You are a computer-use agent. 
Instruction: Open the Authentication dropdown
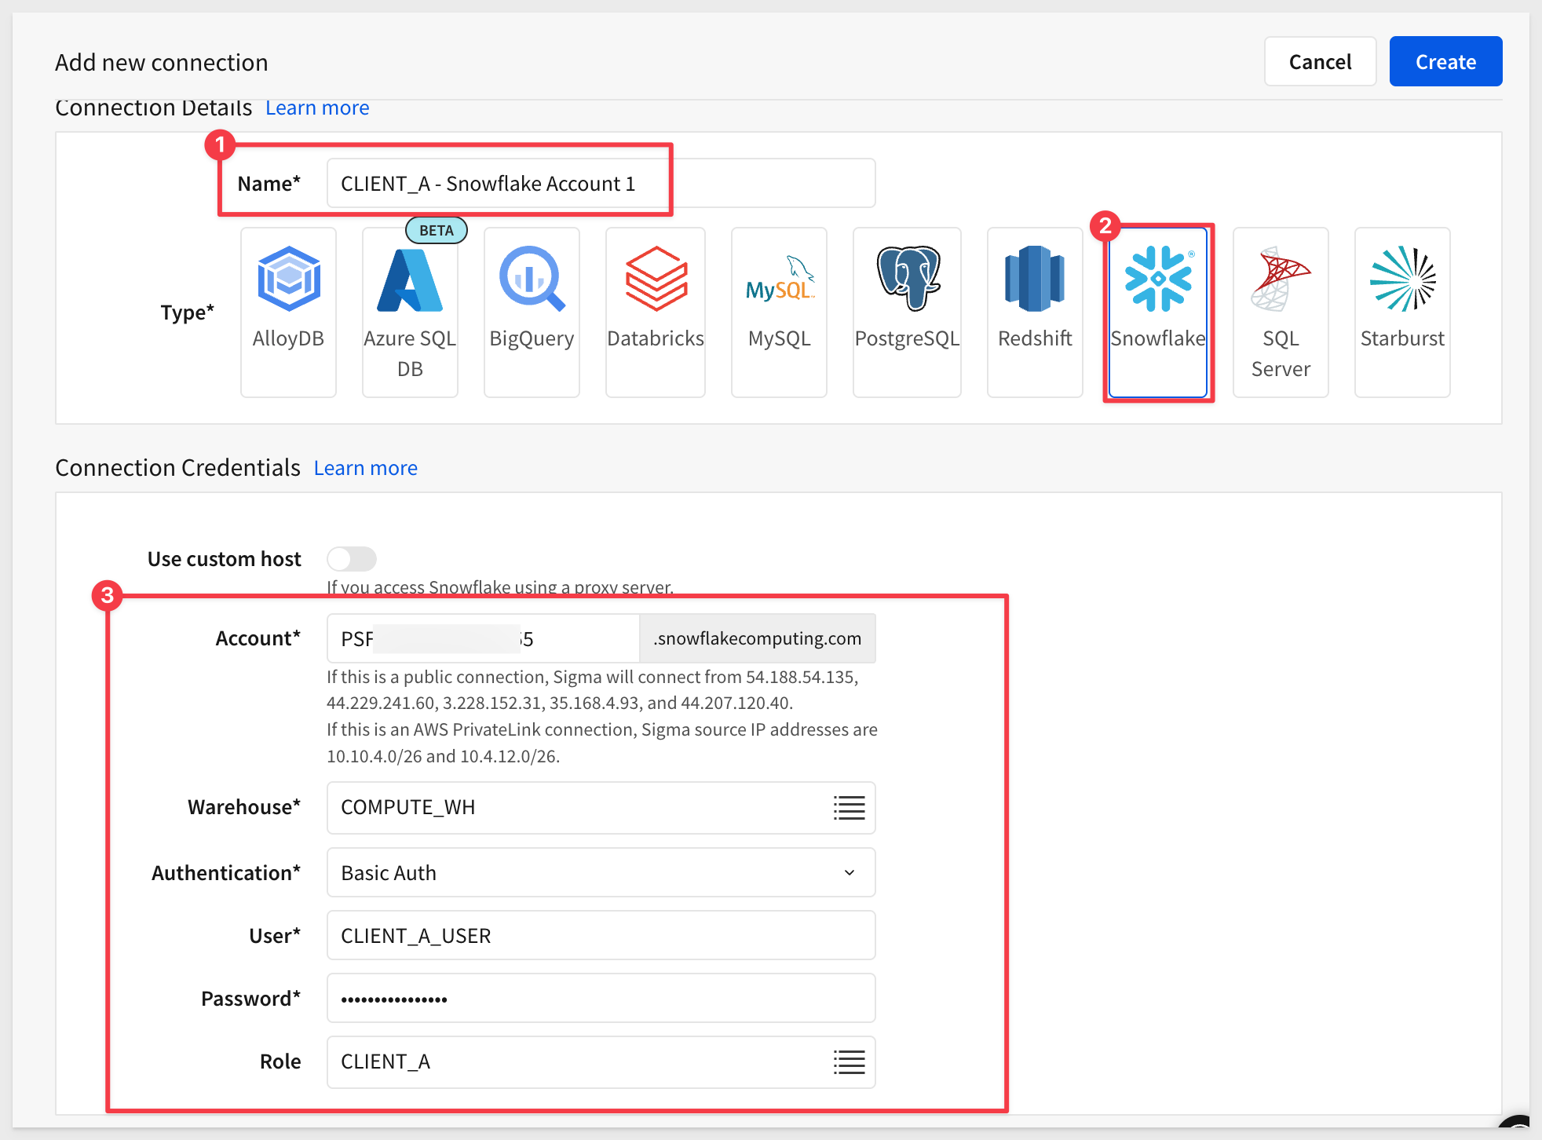tap(601, 872)
